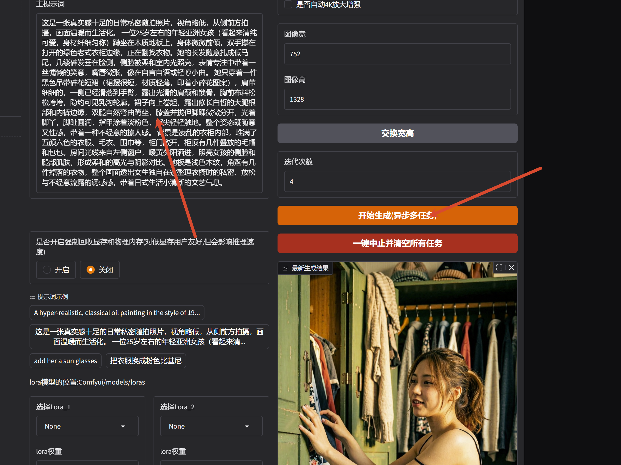Start generation with 开始生成 button
The height and width of the screenshot is (465, 621).
click(x=397, y=215)
